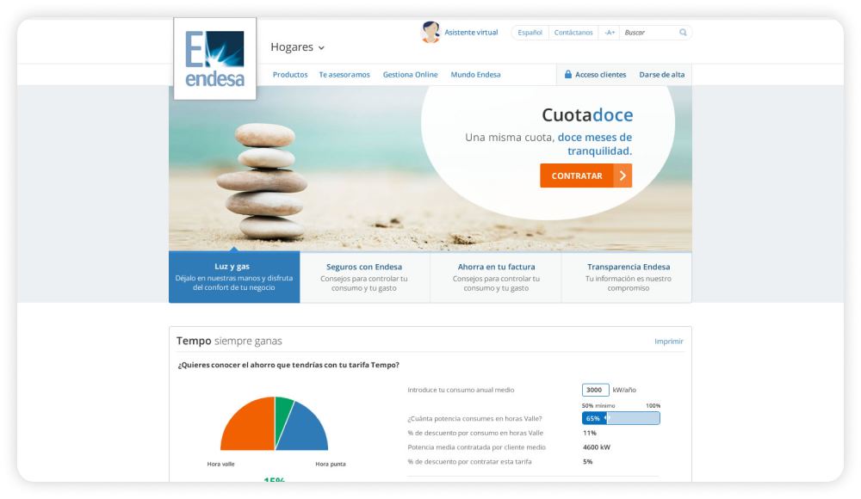This screenshot has width=861, height=499.
Task: Open the Te asesoramos menu
Action: 344,75
